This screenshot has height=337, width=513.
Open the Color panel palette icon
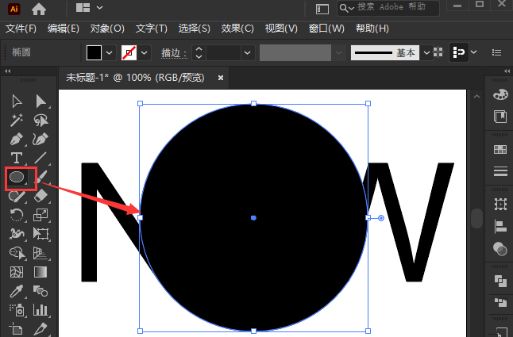pyautogui.click(x=500, y=94)
